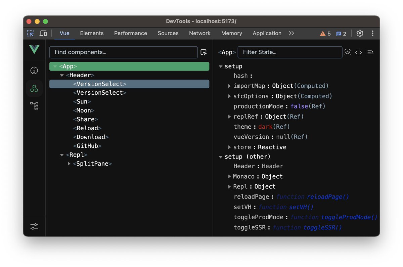Open Vue devtools settings sliders icon
This screenshot has width=403, height=267.
(34, 226)
